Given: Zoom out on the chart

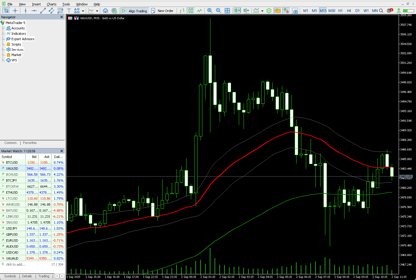Looking at the screenshot, I should 218,10.
